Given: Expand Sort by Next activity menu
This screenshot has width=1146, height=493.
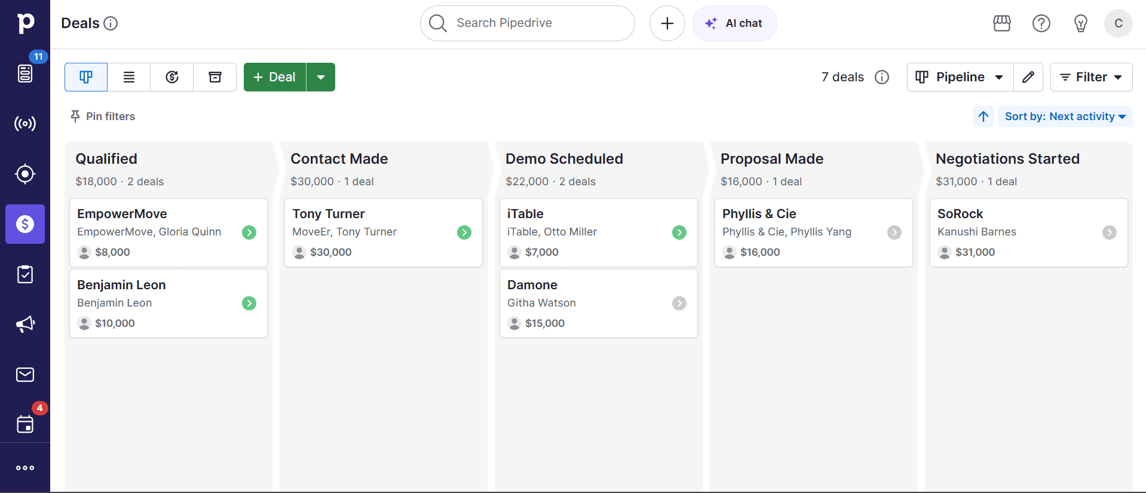Looking at the screenshot, I should (1065, 117).
